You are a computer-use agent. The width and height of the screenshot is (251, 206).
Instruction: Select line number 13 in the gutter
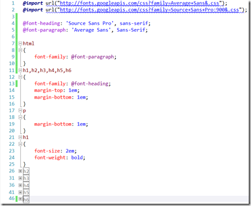tap(12, 83)
